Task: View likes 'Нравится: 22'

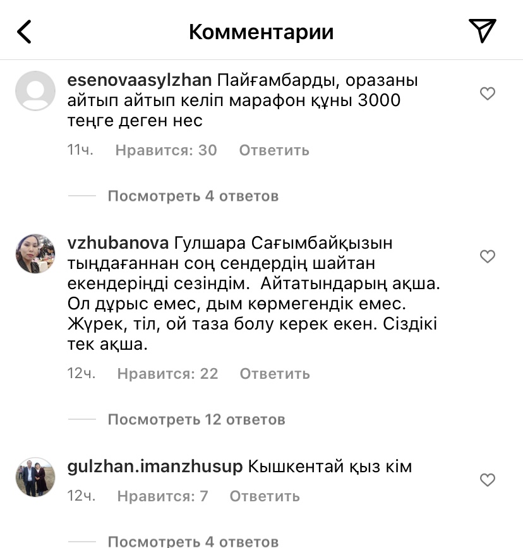Action: pyautogui.click(x=167, y=374)
